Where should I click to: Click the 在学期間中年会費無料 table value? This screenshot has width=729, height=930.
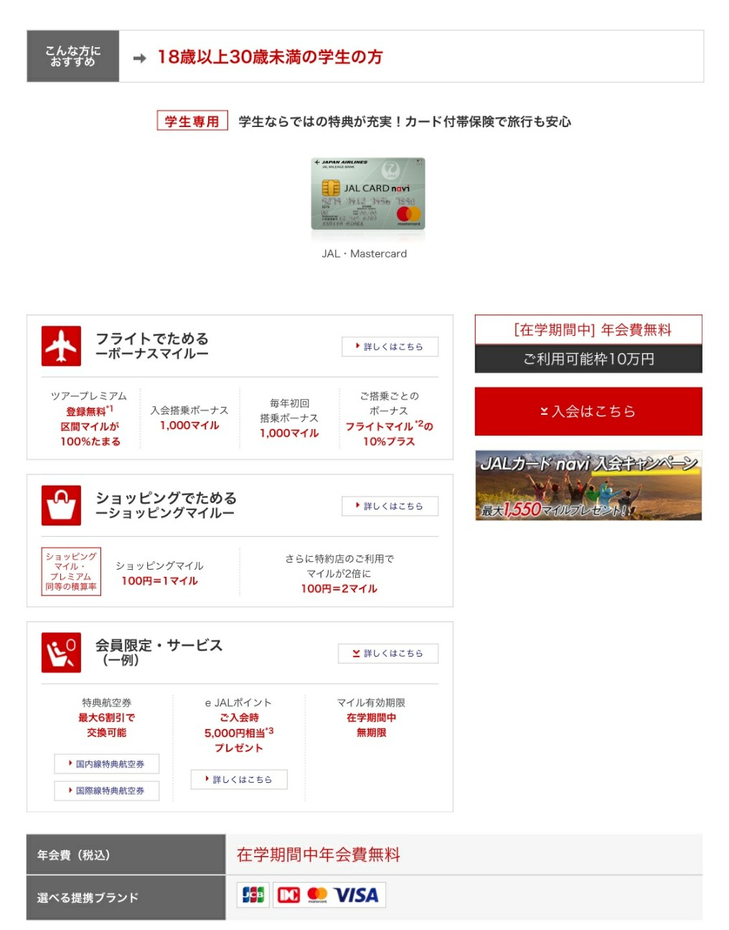pos(319,855)
